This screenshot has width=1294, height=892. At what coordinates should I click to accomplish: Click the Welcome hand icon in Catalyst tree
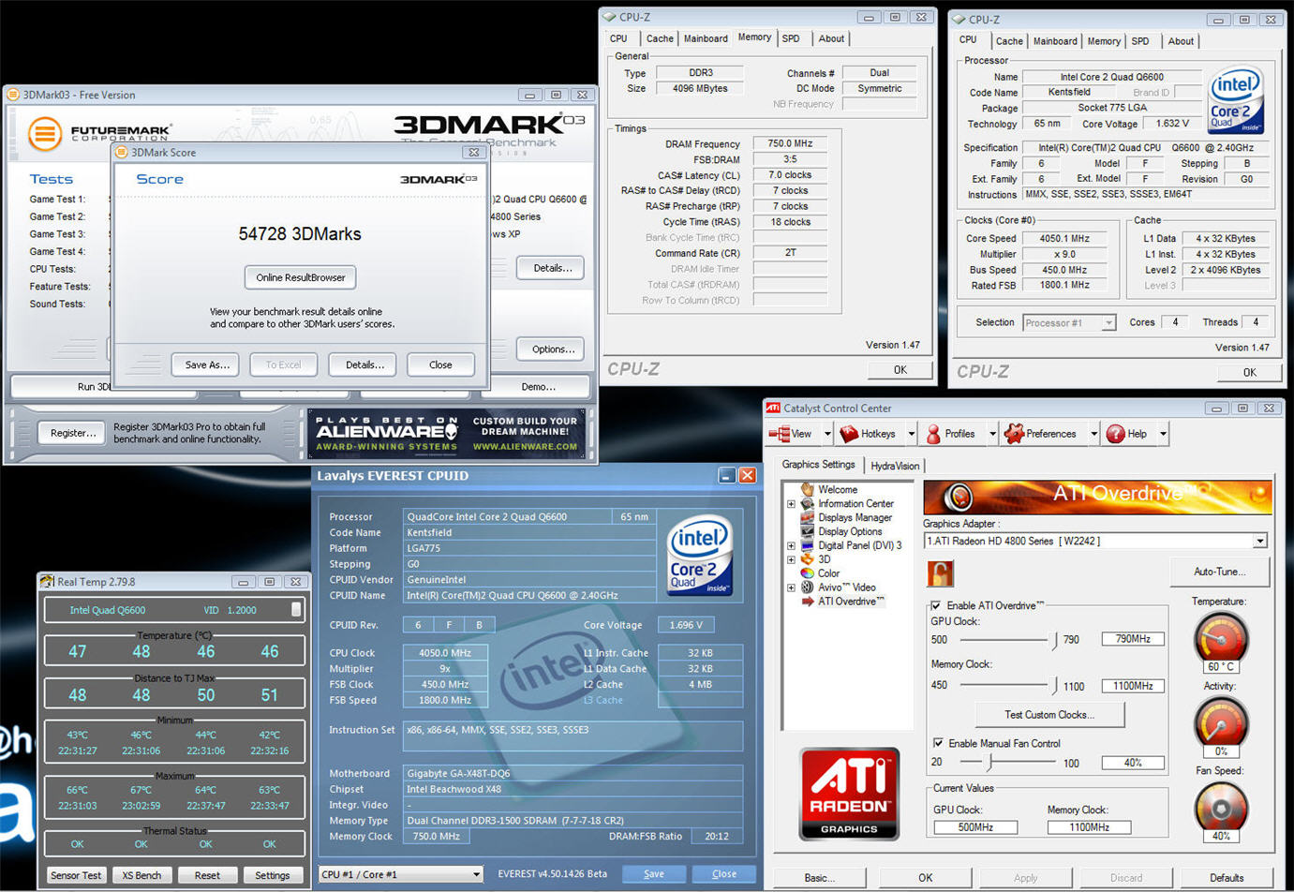[x=807, y=489]
